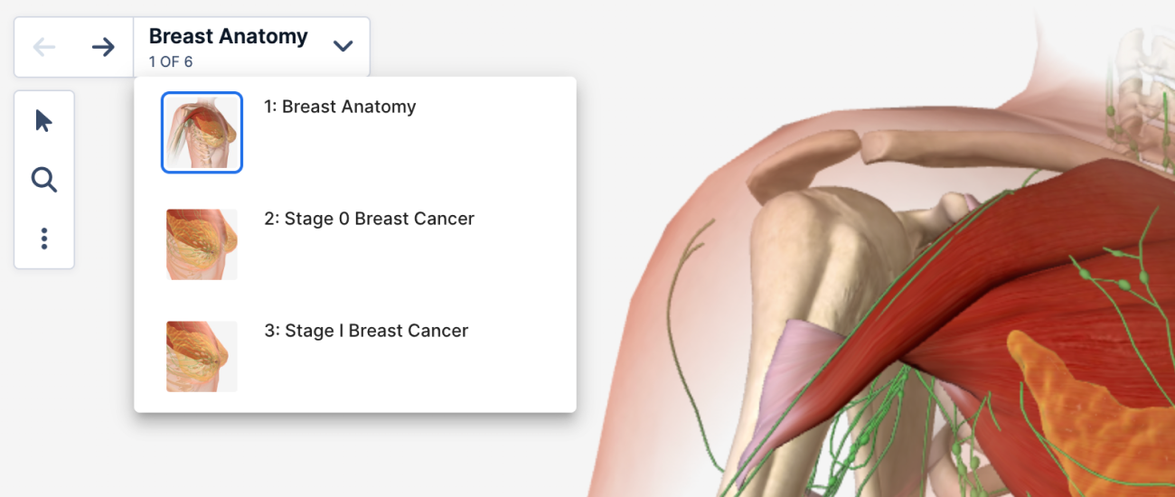Open the magnifier search tool
The width and height of the screenshot is (1175, 497).
(x=43, y=180)
